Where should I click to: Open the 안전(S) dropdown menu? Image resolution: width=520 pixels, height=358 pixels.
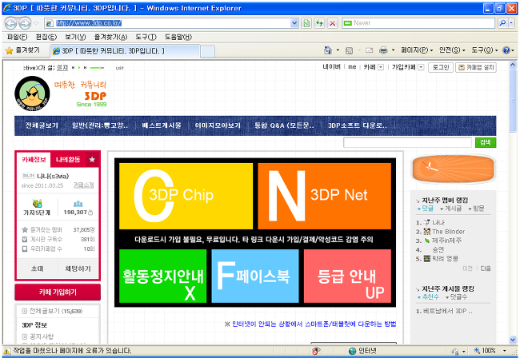(452, 50)
